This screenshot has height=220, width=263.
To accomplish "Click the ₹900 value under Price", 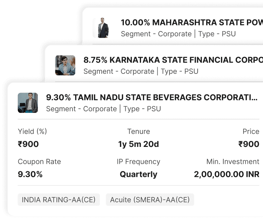I will click(x=249, y=144).
